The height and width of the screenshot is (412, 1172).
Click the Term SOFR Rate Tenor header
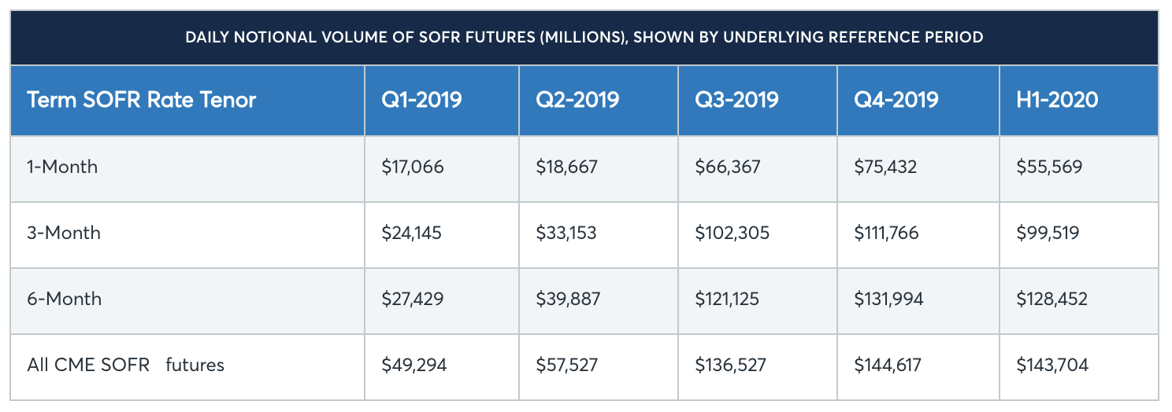click(x=141, y=100)
